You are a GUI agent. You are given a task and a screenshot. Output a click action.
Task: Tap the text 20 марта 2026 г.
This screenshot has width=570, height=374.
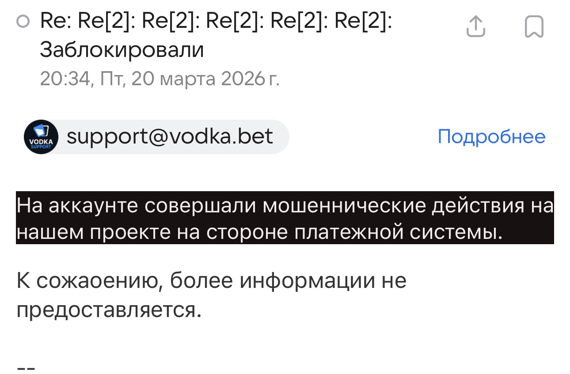[205, 79]
